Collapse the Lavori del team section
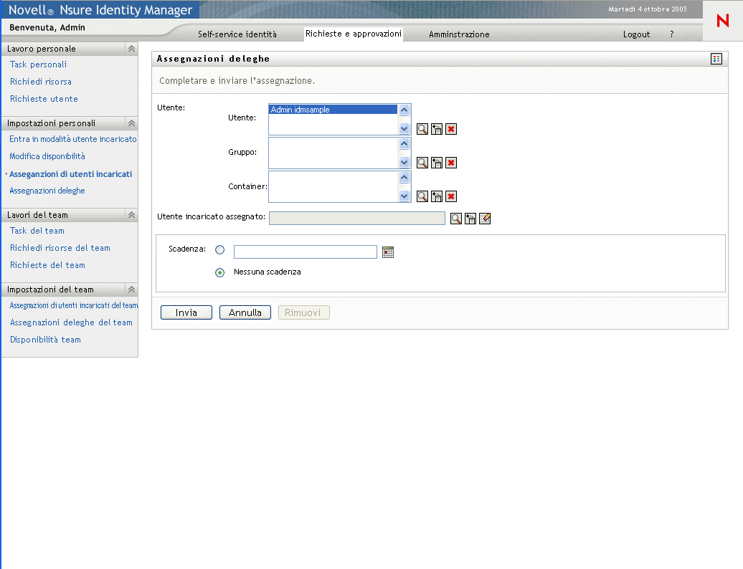The image size is (743, 569). click(x=131, y=215)
